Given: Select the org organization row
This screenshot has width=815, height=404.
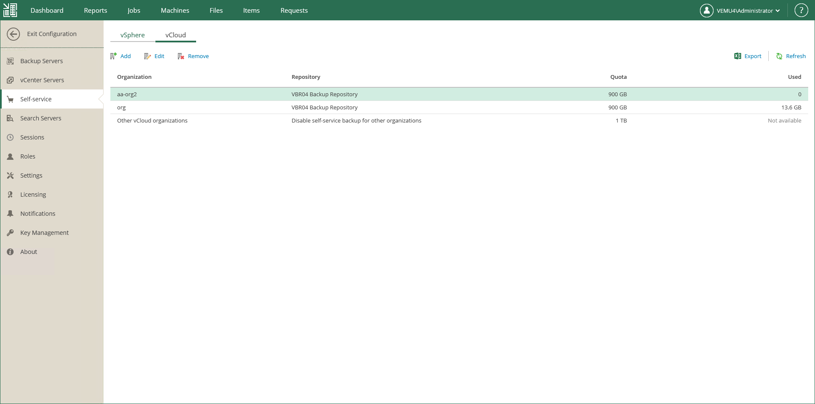Looking at the screenshot, I should pyautogui.click(x=459, y=107).
